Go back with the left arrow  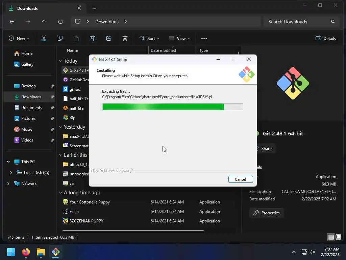pyautogui.click(x=12, y=22)
